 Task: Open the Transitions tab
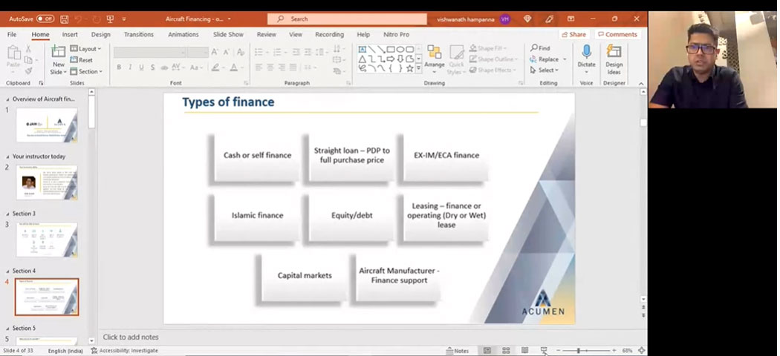[x=138, y=34]
